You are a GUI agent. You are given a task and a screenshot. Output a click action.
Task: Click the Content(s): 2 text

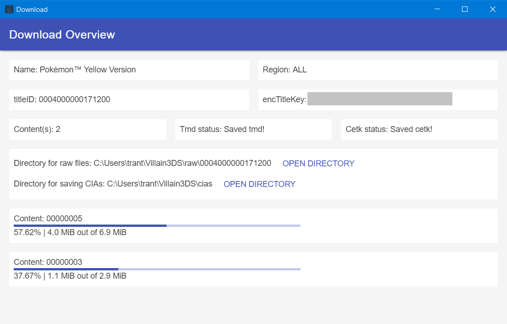point(37,129)
